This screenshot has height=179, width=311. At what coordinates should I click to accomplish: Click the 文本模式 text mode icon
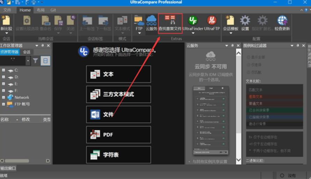[x=122, y=20]
